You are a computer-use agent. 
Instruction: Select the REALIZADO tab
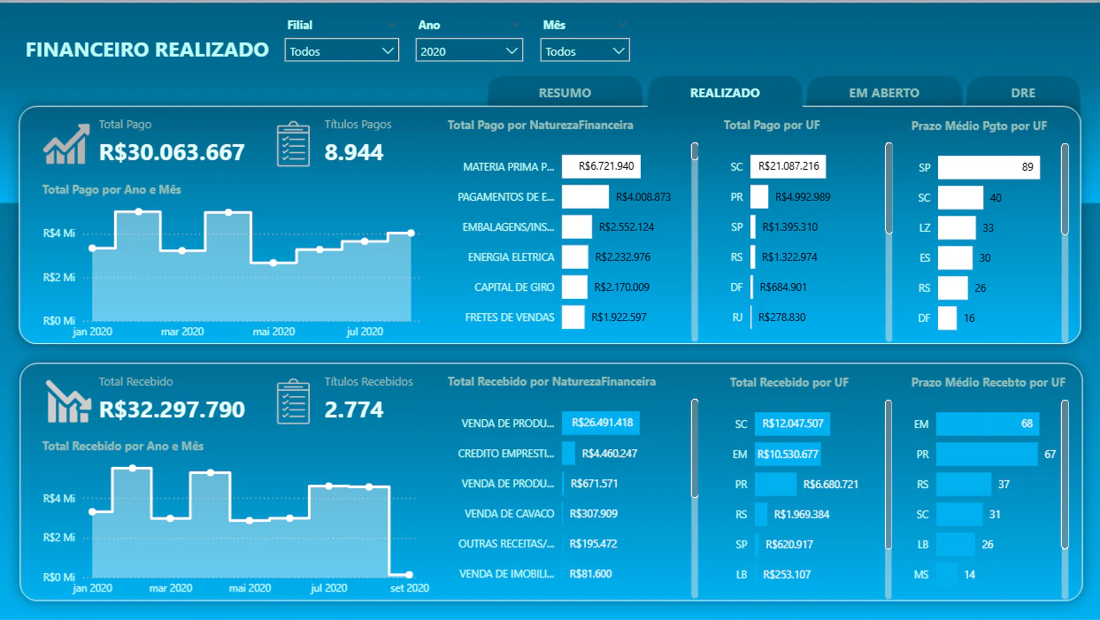(x=725, y=92)
